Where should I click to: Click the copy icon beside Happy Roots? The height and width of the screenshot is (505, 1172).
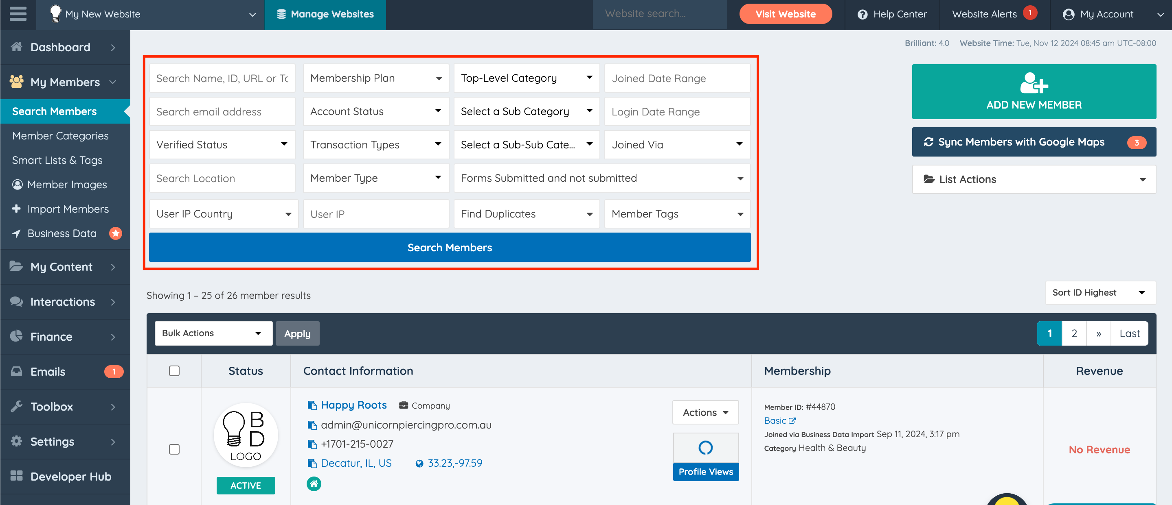click(x=312, y=405)
